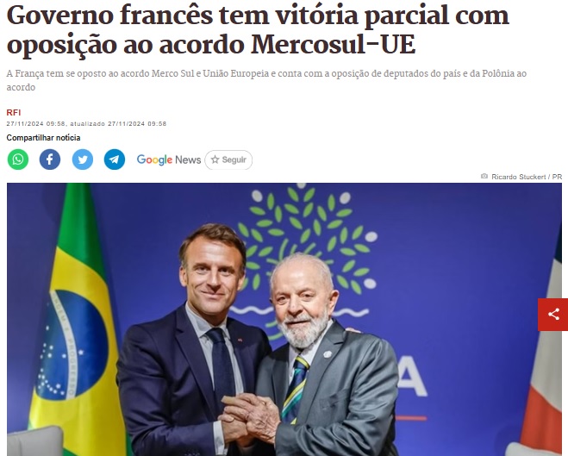
Task: Click the handshake in the photo
Action: pos(250,416)
